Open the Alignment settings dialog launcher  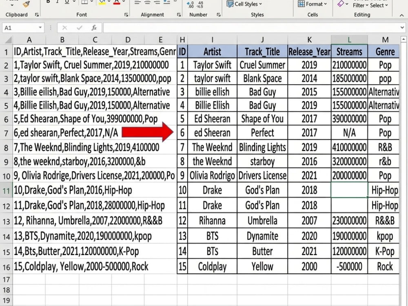point(179,15)
